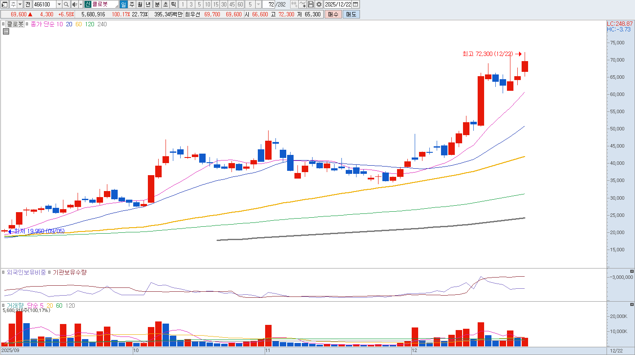Toggle the 외국인보유비중 indicator marker
This screenshot has width=635, height=355.
(x=3, y=272)
